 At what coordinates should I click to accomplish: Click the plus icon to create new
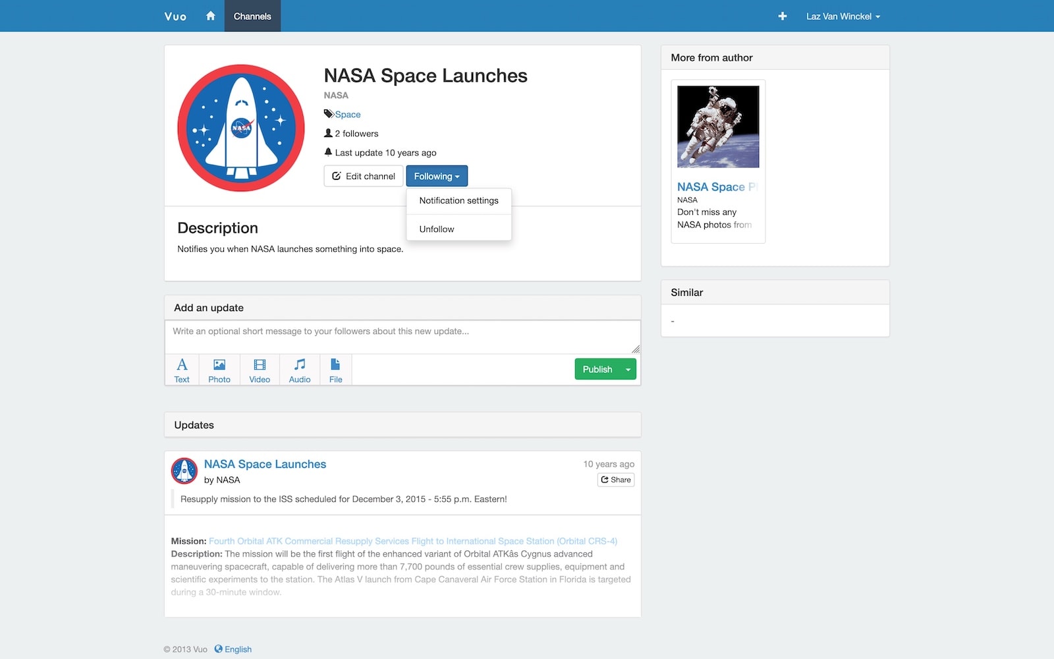pos(782,16)
